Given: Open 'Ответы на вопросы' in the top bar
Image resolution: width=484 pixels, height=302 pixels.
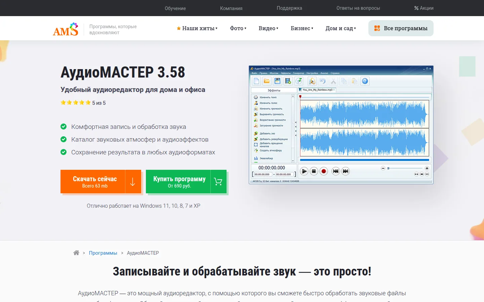Looking at the screenshot, I should pyautogui.click(x=358, y=8).
